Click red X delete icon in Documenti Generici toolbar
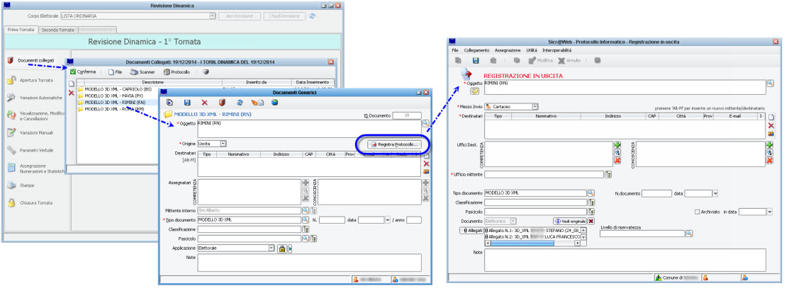The image size is (789, 288). [x=204, y=103]
